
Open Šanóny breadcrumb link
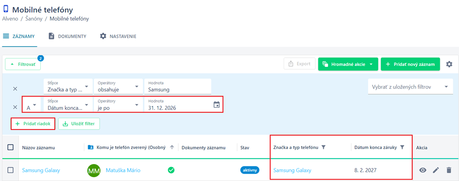pos(34,19)
